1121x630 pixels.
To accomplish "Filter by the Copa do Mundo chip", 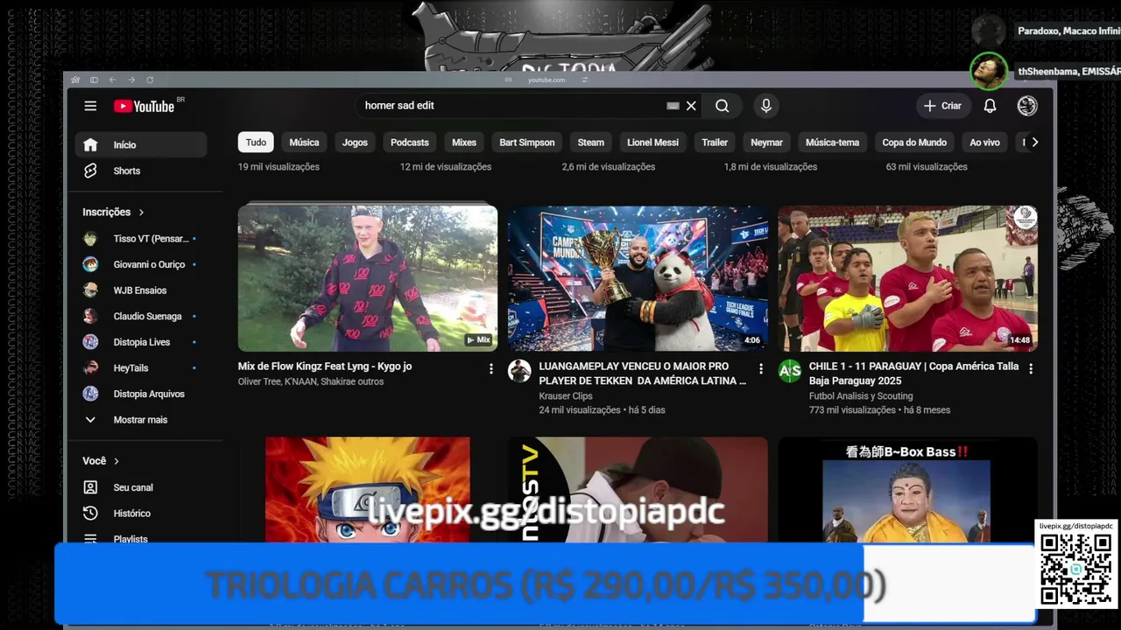I will [914, 143].
